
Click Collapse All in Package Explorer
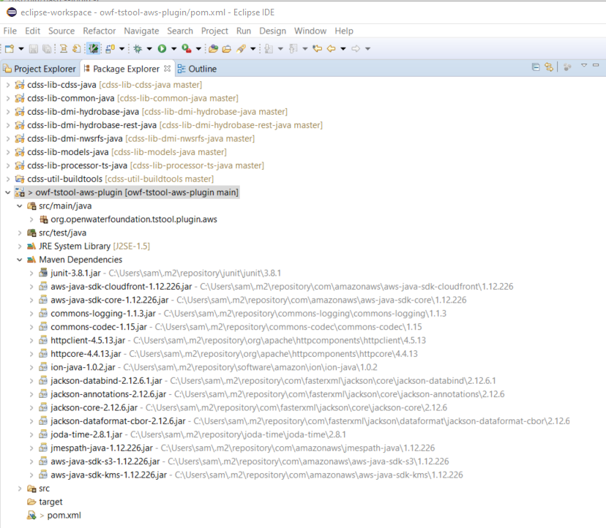(x=536, y=67)
